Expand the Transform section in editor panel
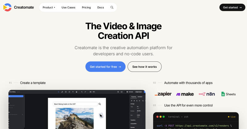The image size is (247, 129). (133, 120)
